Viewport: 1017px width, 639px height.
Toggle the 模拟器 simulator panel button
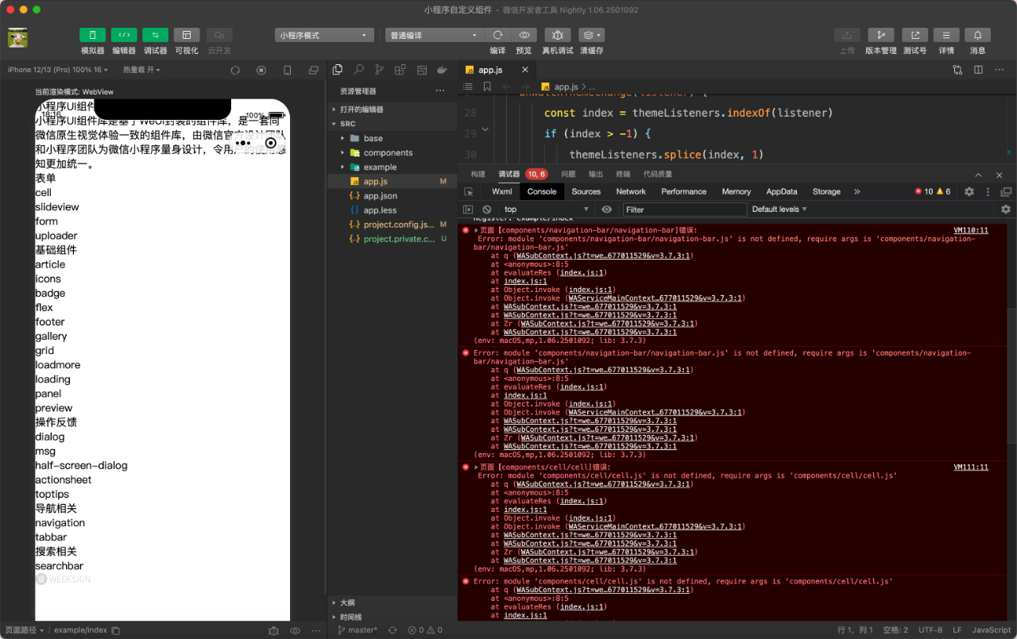[92, 35]
